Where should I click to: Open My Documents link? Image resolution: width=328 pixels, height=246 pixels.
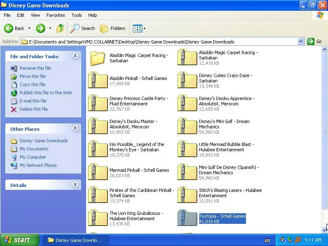pyautogui.click(x=34, y=149)
